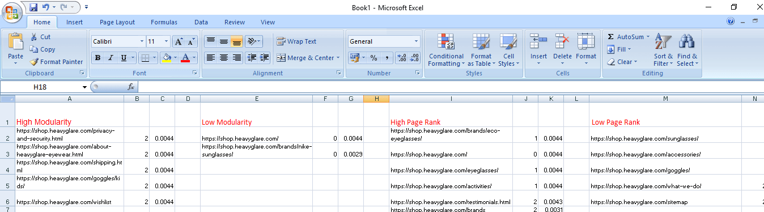
Task: Click AutoSum
Action: pyautogui.click(x=625, y=37)
